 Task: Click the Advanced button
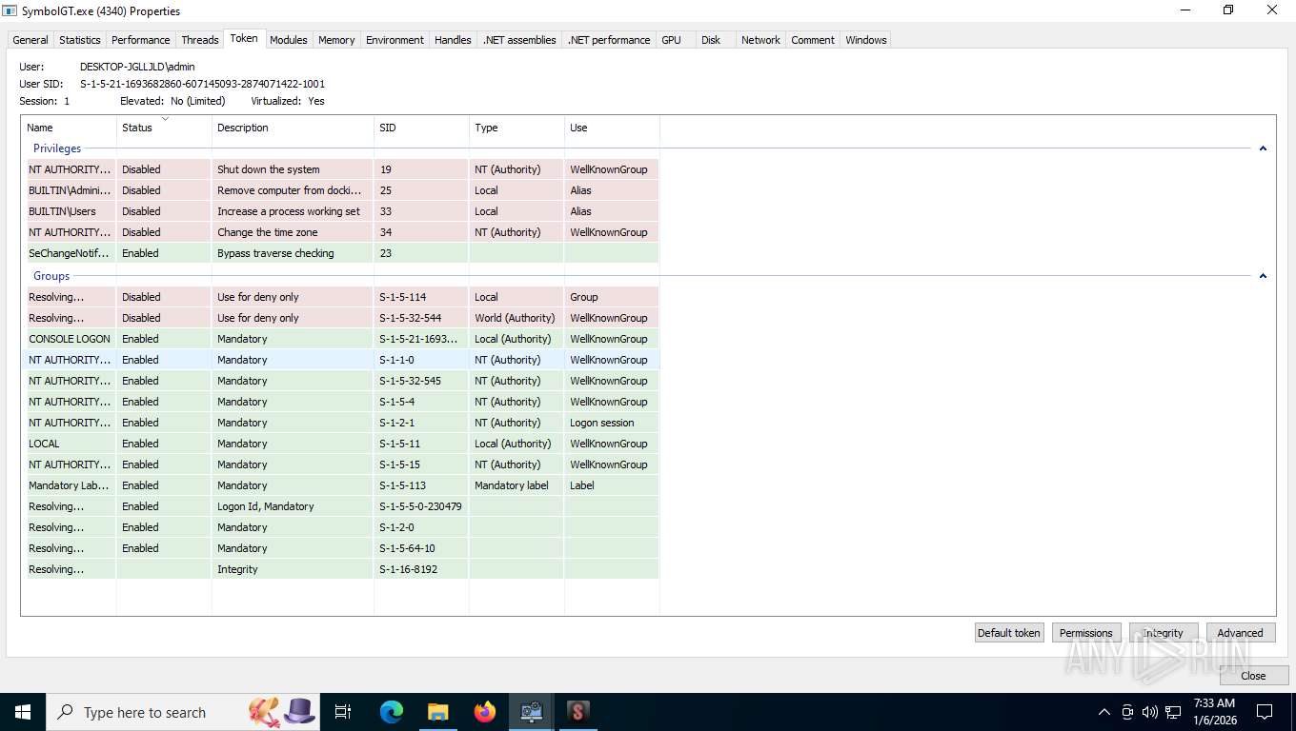(1241, 633)
